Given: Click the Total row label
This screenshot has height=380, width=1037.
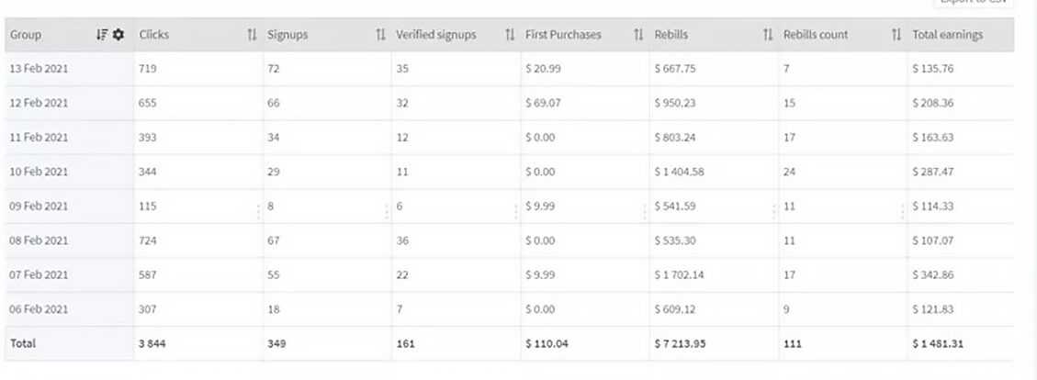Looking at the screenshot, I should pos(24,343).
